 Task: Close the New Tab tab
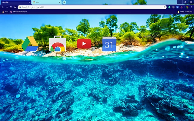click(29, 2)
